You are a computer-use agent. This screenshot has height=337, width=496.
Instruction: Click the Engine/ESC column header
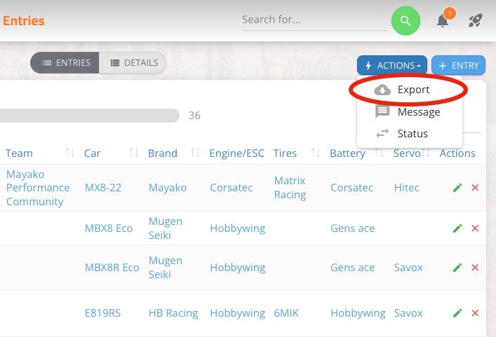[236, 153]
